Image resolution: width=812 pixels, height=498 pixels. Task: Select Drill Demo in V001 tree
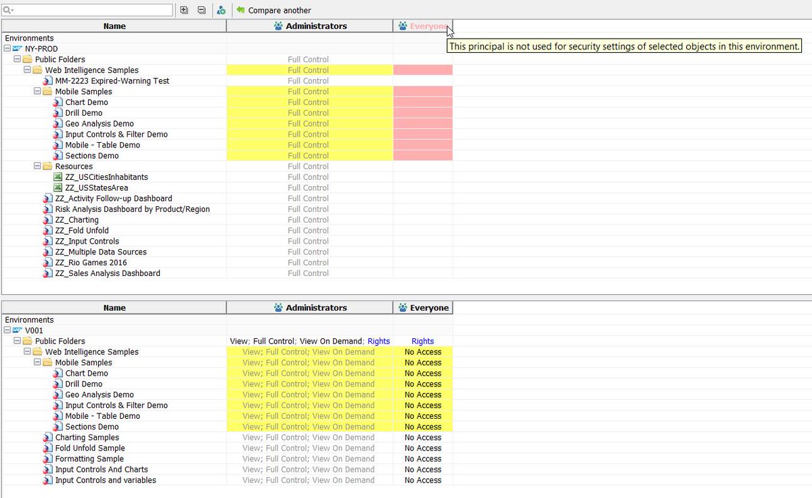[84, 384]
